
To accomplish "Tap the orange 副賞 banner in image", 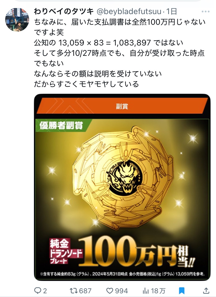I will [122, 106].
